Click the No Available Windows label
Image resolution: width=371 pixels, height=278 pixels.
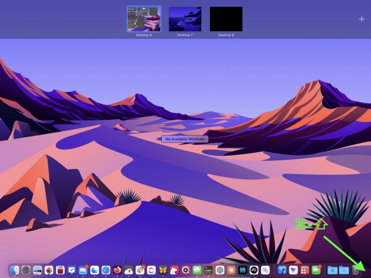tap(185, 139)
